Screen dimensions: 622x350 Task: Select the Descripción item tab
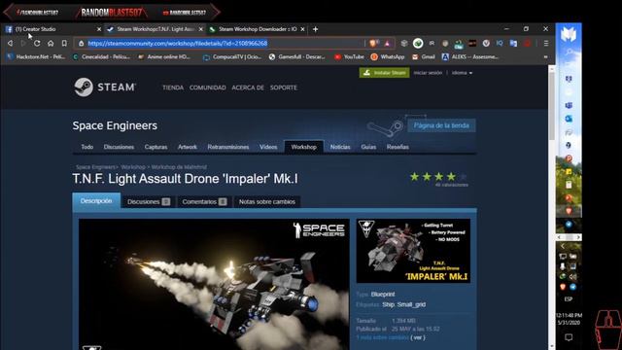pyautogui.click(x=96, y=201)
